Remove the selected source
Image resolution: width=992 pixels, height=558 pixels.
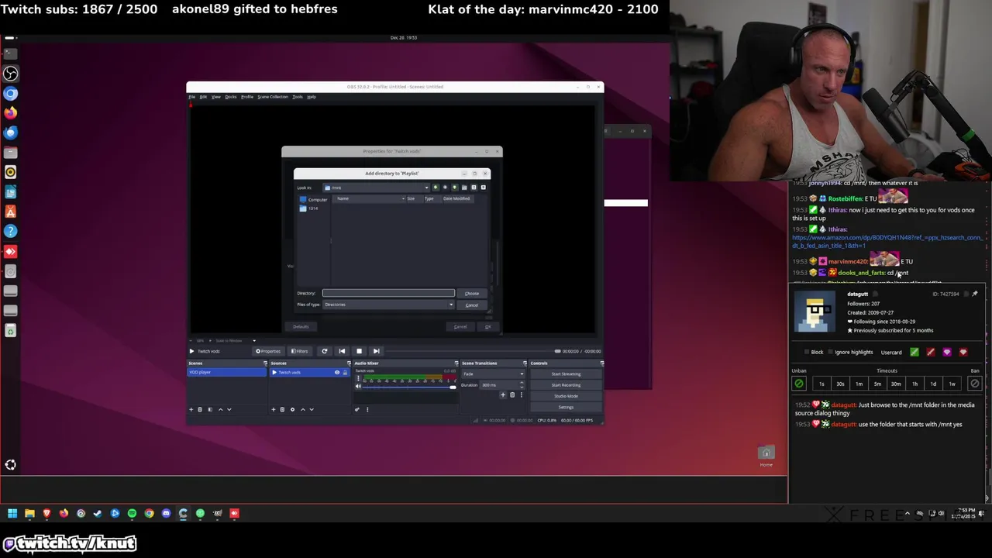[282, 409]
